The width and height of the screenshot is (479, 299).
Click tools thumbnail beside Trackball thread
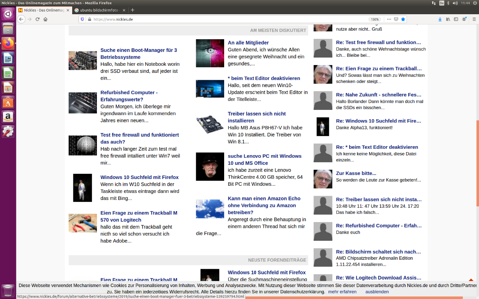pos(83,223)
